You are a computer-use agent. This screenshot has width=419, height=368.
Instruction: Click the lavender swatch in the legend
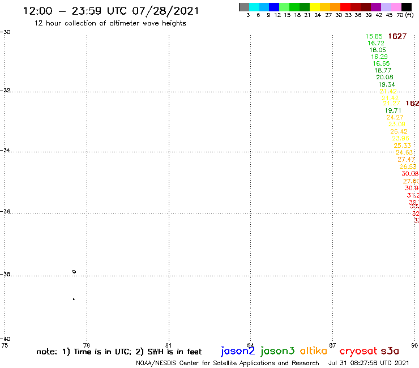point(386,7)
